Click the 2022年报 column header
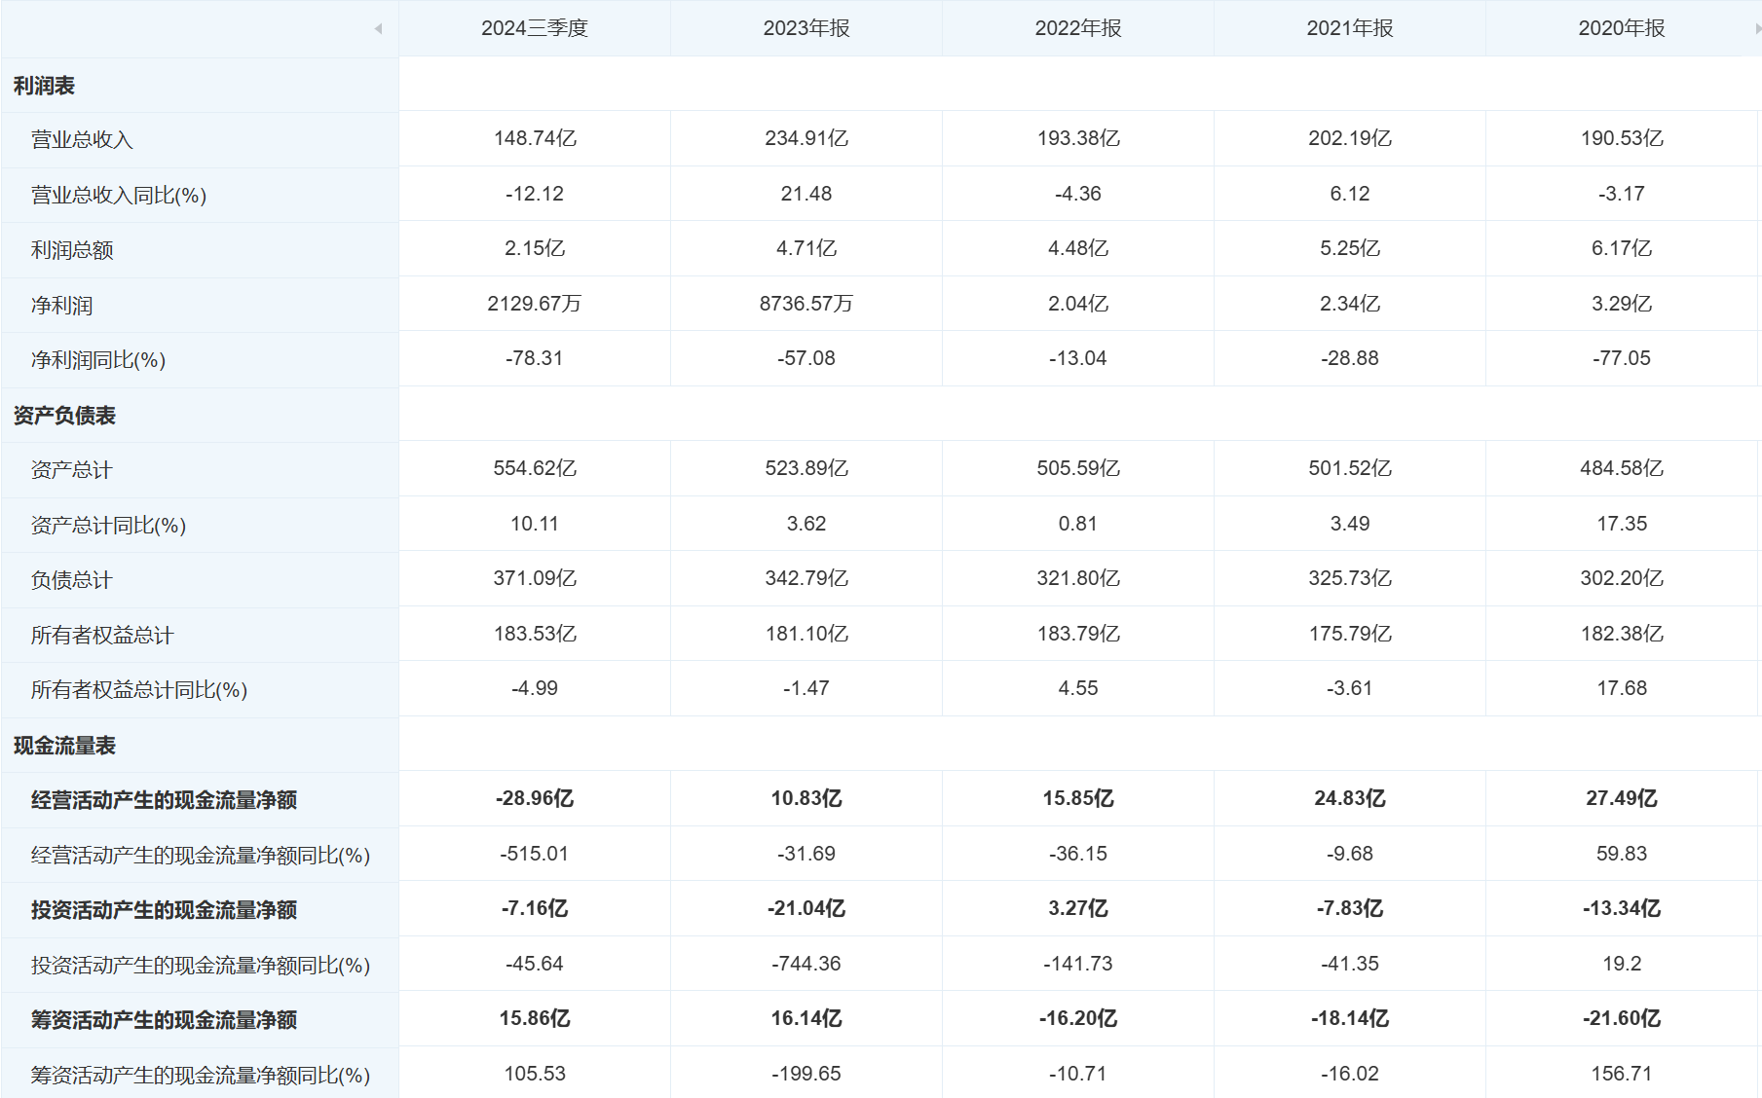 pos(1077,28)
